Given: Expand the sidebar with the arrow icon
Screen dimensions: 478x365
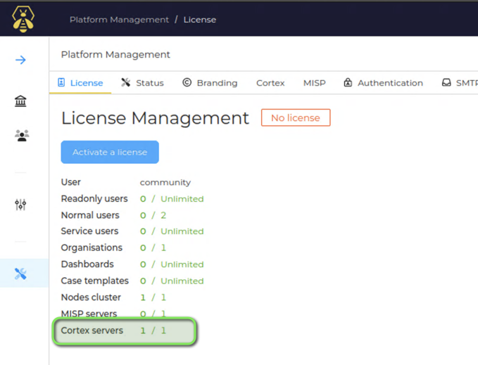Looking at the screenshot, I should tap(20, 60).
